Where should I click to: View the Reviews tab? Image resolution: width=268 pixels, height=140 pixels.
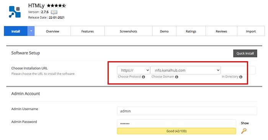[x=221, y=31]
